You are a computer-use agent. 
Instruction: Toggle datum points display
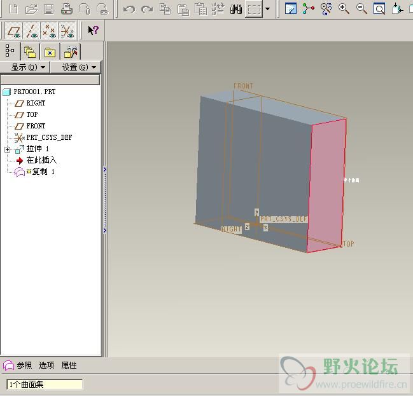(x=49, y=31)
